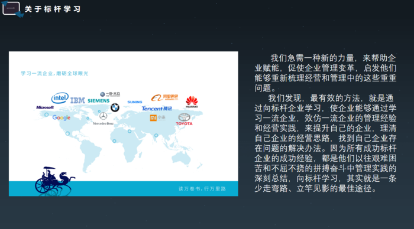Click the caption 学习一流企业,磨砺全球眼光
Image resolution: width=414 pixels, height=229 pixels.
coord(54,73)
